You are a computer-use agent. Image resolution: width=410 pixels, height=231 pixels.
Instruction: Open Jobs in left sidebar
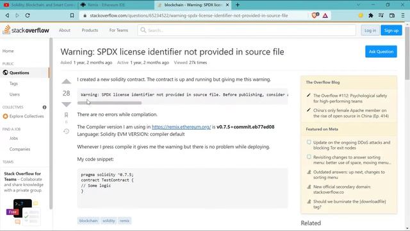[13, 138]
